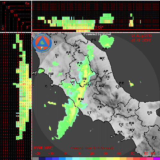Click the 'HVMI [dBZ]' product label
160x160 pixels.
tap(43, 148)
